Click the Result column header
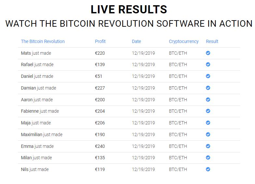255x184 pixels. point(212,41)
